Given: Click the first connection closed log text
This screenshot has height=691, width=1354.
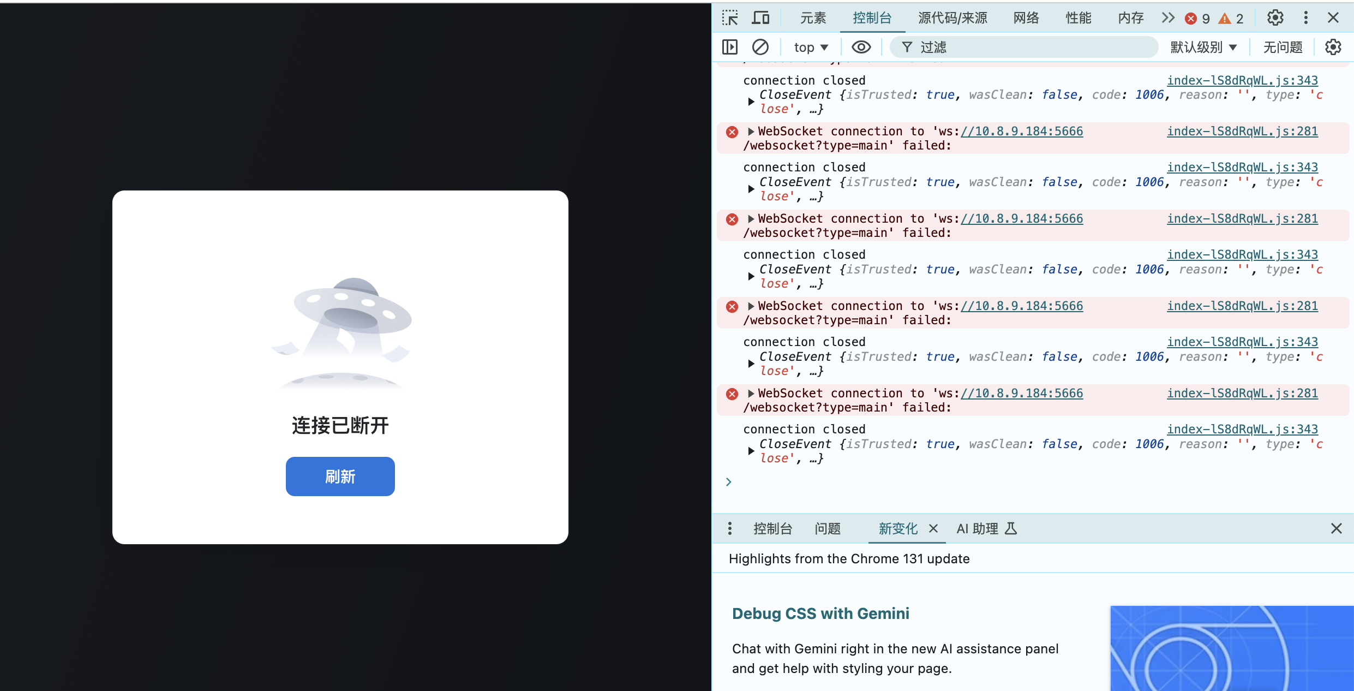Looking at the screenshot, I should [804, 80].
